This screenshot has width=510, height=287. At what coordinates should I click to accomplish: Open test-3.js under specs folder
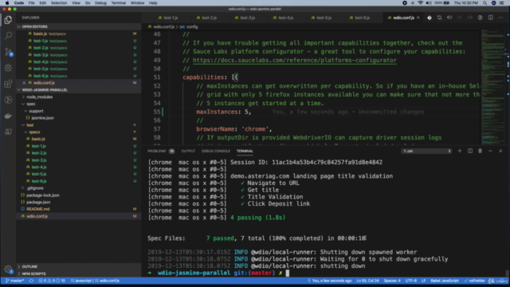point(39,160)
